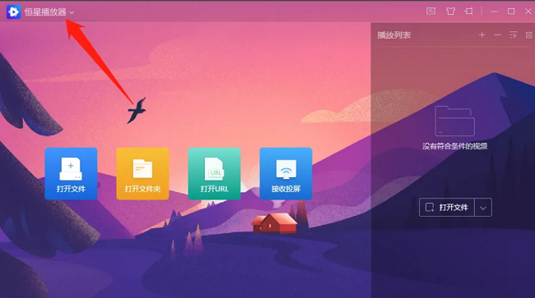
Task: Expand the chevron beside 恒星播放器
Action: pos(72,12)
